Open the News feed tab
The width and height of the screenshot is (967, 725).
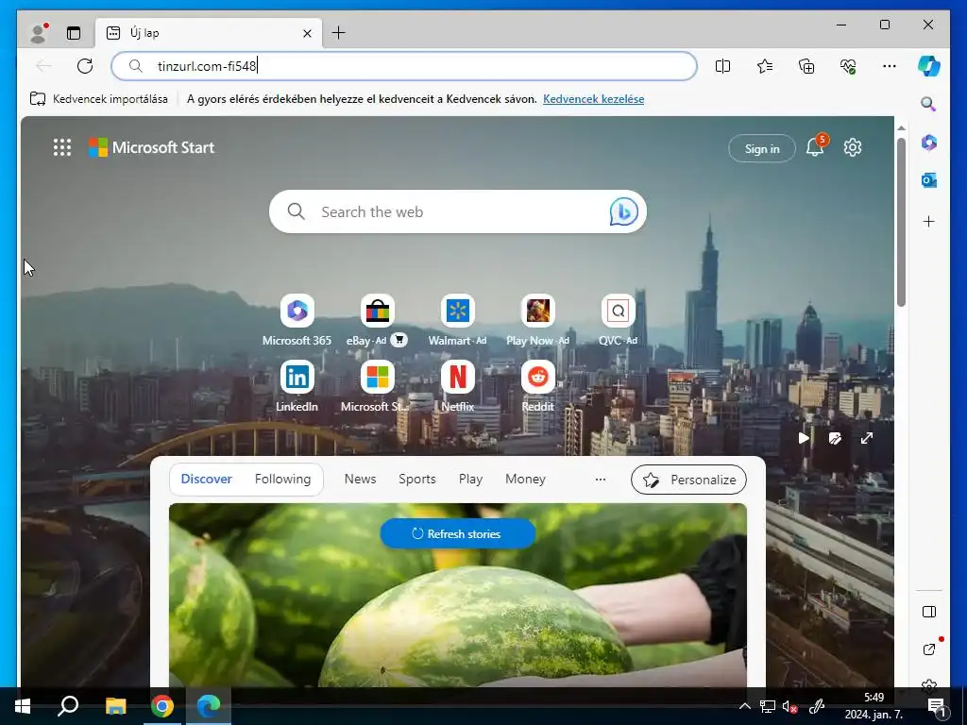coord(360,479)
